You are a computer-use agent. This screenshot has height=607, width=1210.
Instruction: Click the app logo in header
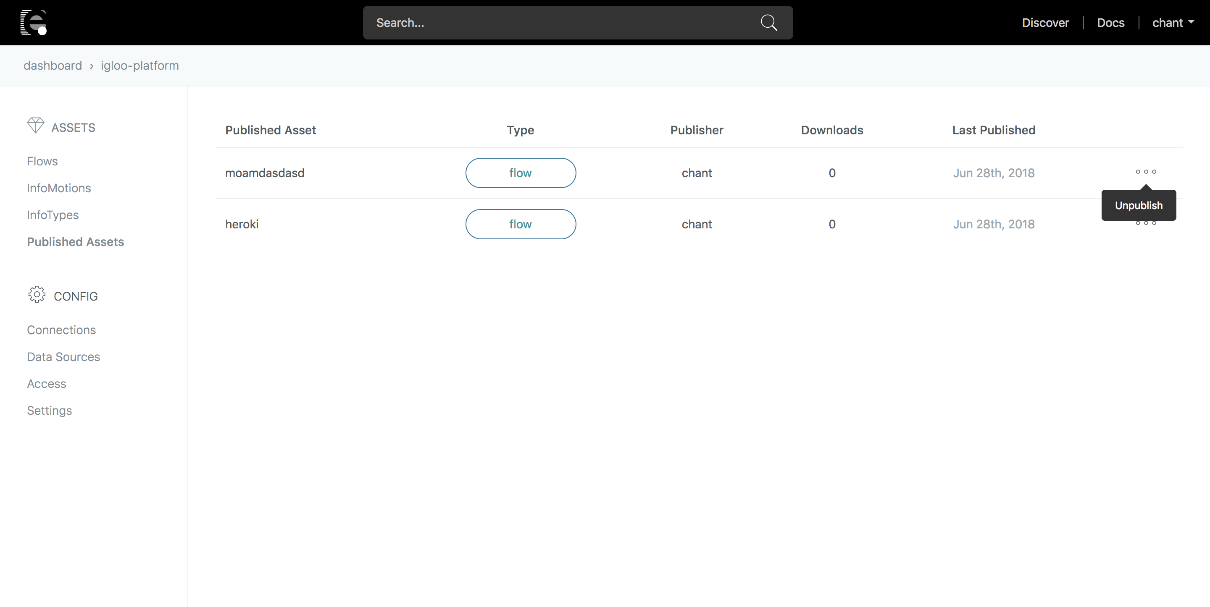click(x=34, y=23)
